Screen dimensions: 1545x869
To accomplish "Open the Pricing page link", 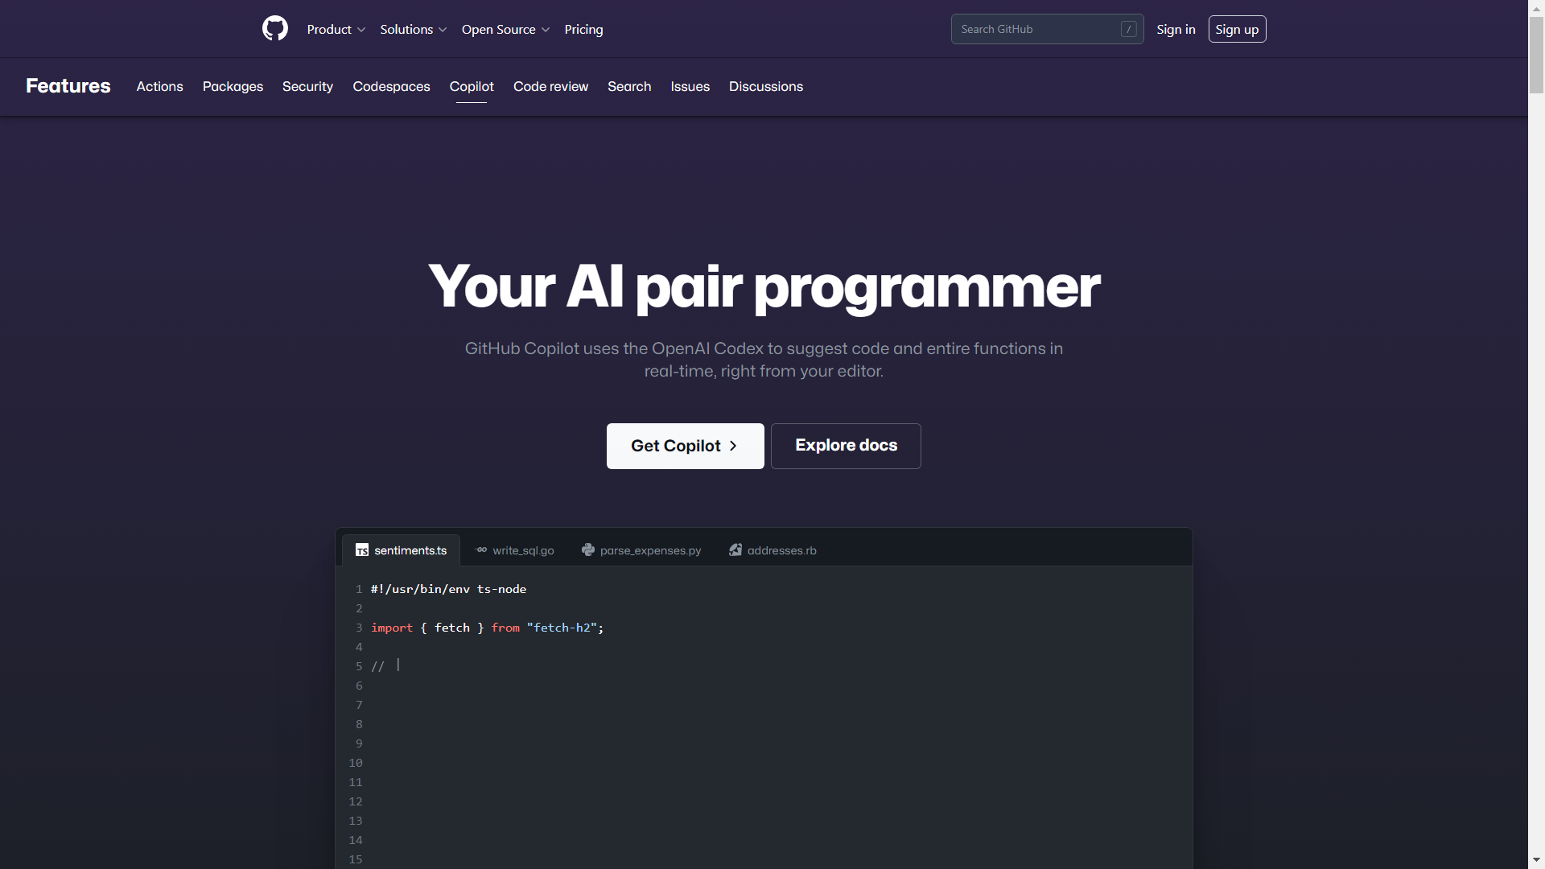I will click(583, 29).
